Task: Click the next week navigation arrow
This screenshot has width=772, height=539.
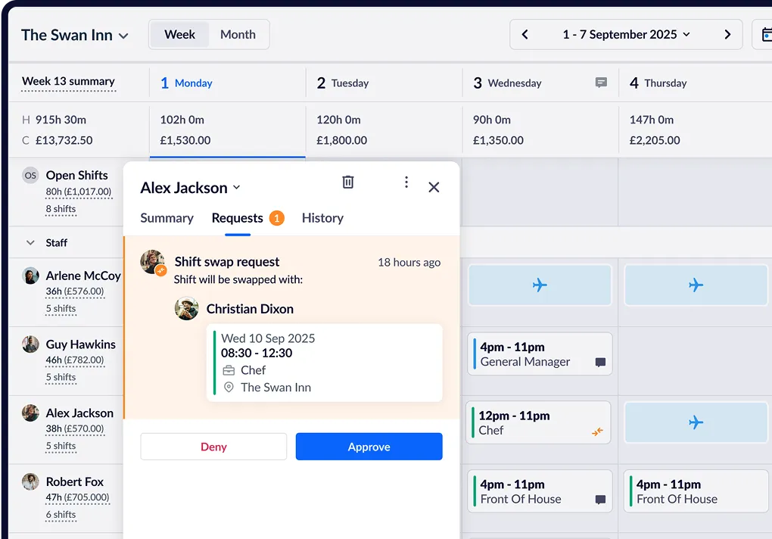Action: (x=727, y=34)
